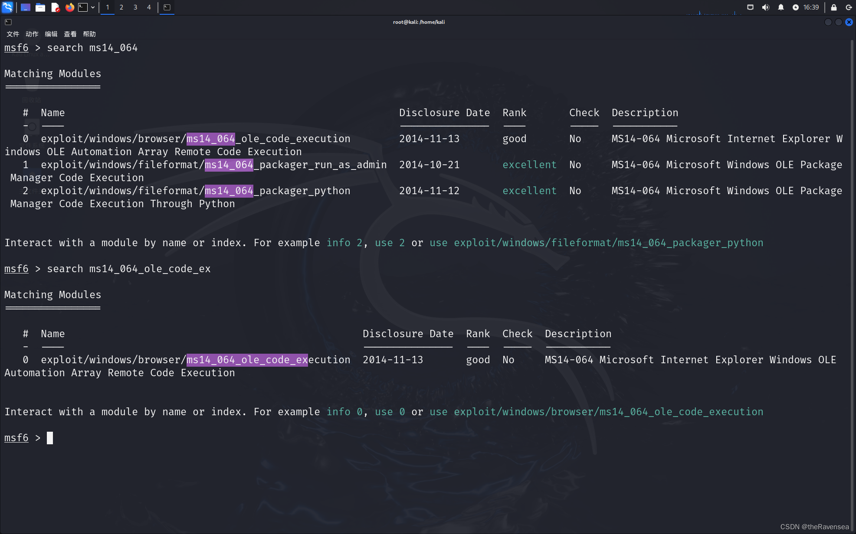856x534 pixels.
Task: Click workspace tab number 2
Action: pos(121,7)
